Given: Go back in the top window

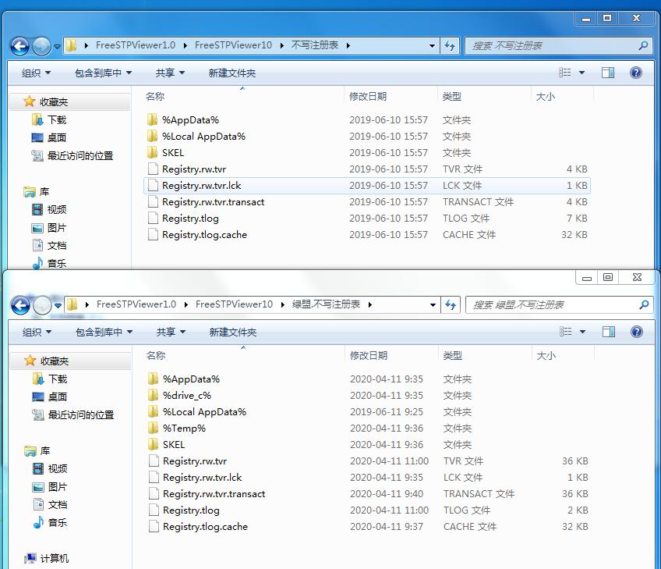Looking at the screenshot, I should pos(19,46).
